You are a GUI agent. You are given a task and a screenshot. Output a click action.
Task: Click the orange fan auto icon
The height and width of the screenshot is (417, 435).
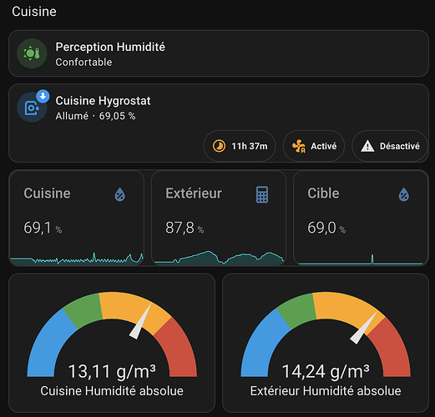coord(299,146)
